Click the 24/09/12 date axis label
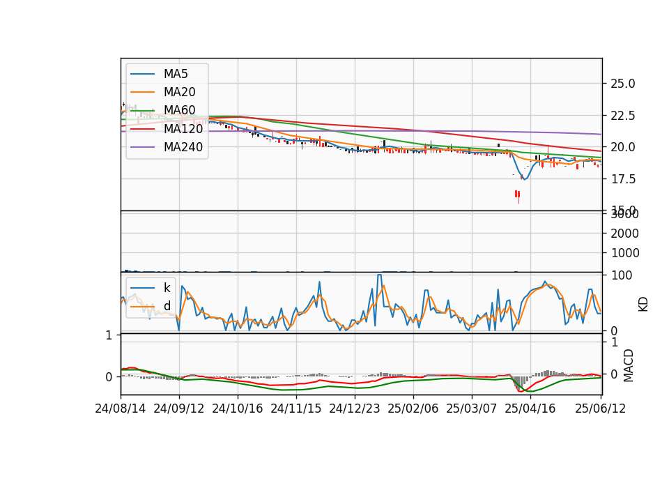Screen dimensions: 669x481 pyautogui.click(x=179, y=409)
